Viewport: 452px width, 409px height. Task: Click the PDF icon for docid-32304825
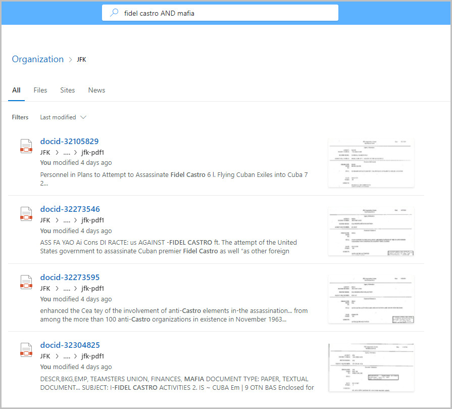(x=26, y=350)
